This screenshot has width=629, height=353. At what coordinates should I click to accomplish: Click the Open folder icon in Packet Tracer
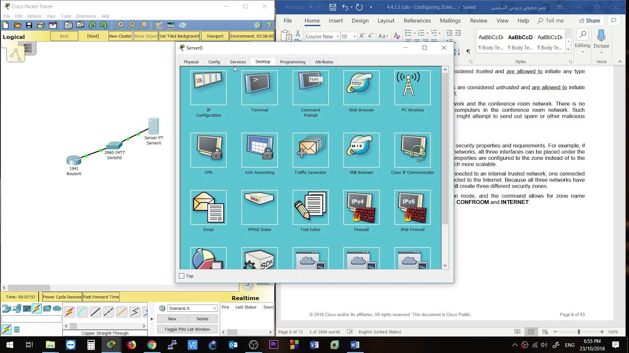17,25
